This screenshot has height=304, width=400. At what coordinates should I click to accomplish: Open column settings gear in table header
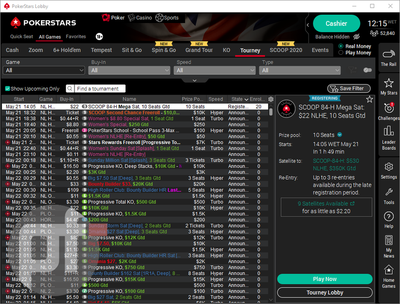(271, 99)
